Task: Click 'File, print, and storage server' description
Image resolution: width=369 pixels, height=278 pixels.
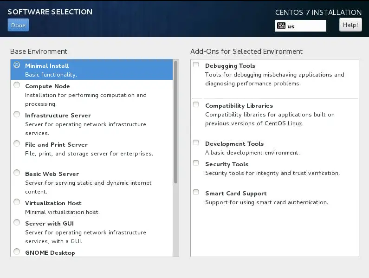Action: 89,154
